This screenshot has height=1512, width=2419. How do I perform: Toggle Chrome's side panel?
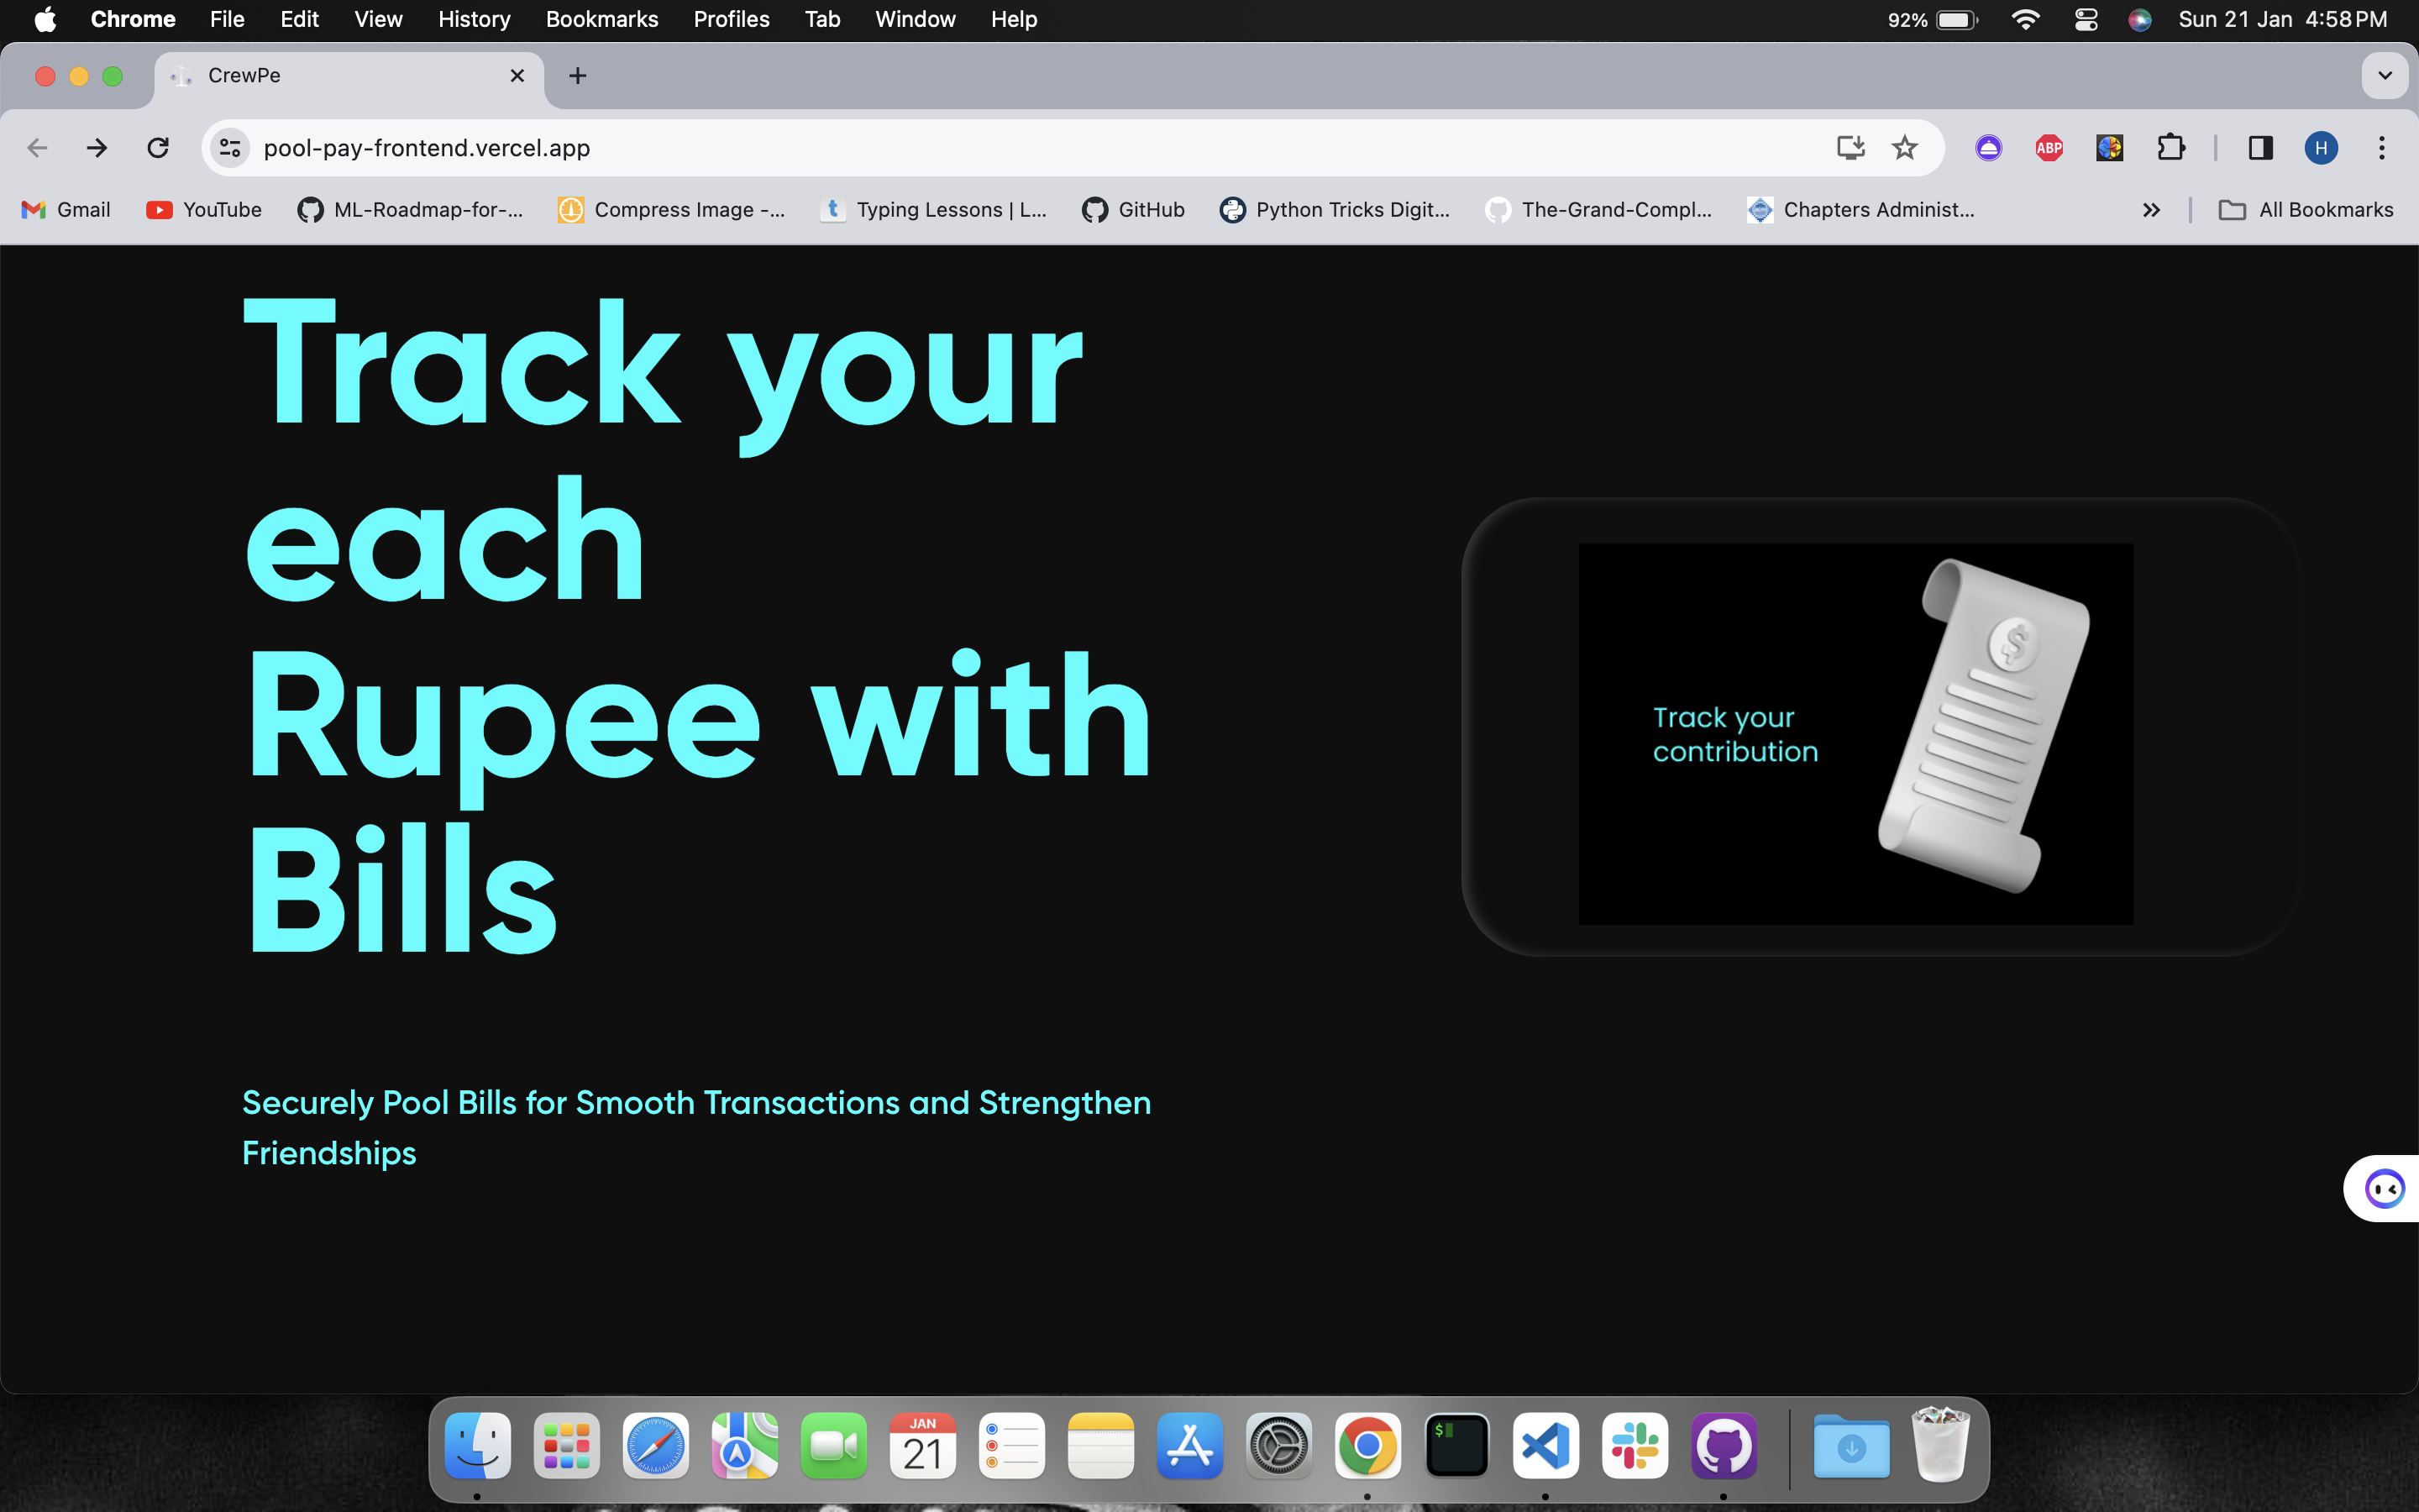(x=2260, y=148)
